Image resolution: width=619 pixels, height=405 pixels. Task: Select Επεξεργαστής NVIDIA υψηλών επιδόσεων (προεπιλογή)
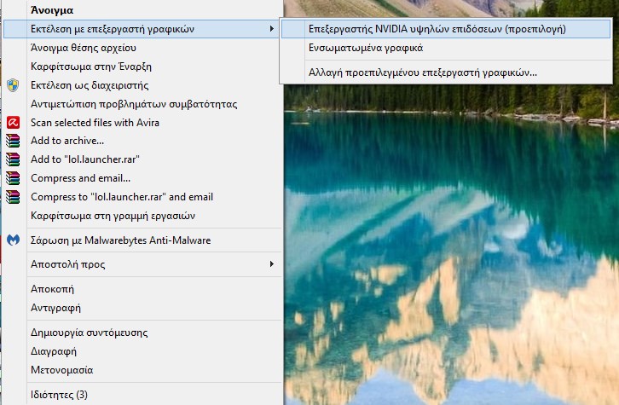tap(446, 29)
